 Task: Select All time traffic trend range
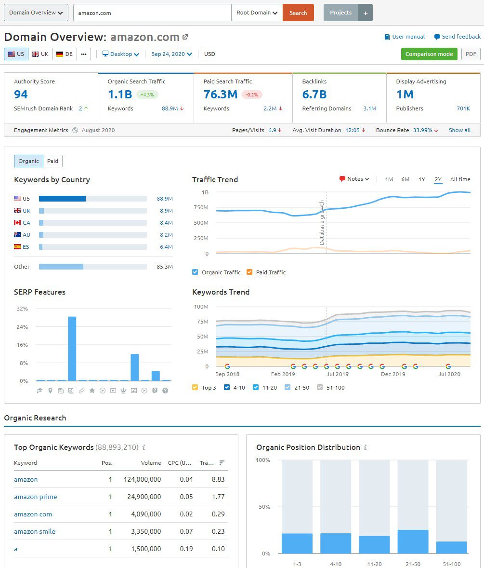click(460, 179)
